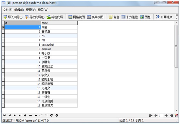180x124 pixels.
Task: Click the apply changes checkmark
Action: 41,115
